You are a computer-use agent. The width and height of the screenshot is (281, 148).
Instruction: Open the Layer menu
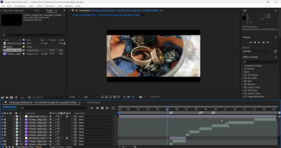tap(31, 6)
